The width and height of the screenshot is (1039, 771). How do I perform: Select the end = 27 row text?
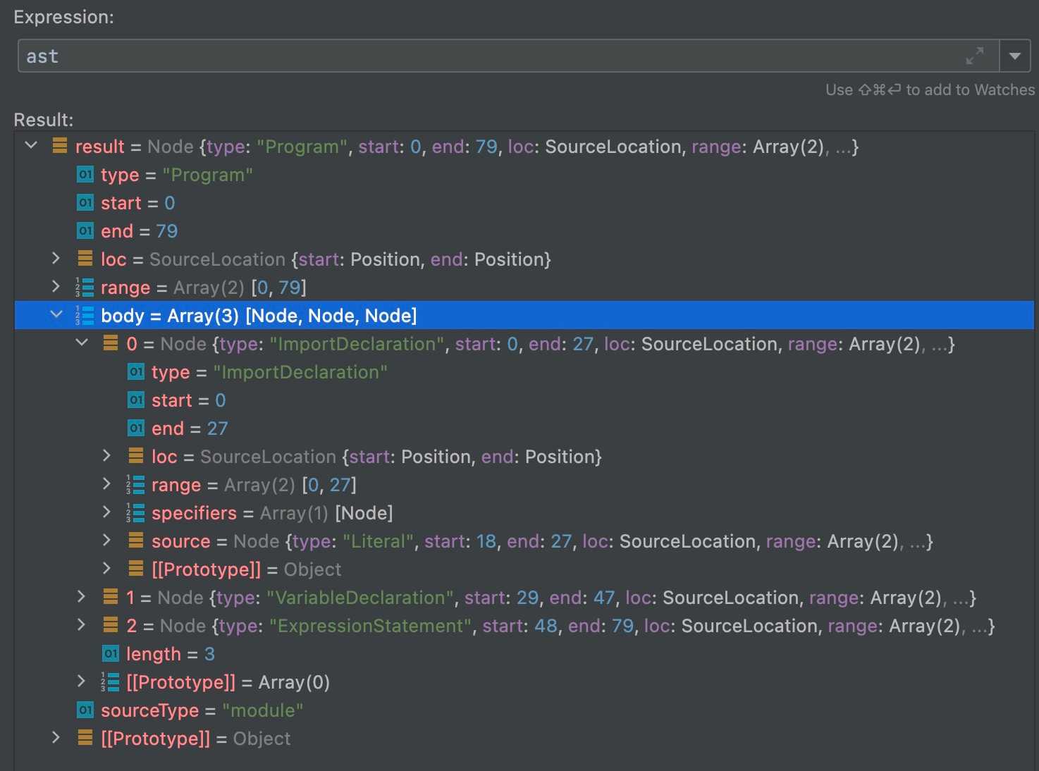(x=190, y=428)
